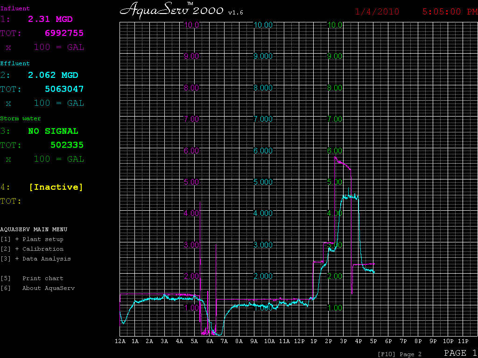Select the 3A time axis label

165,341
